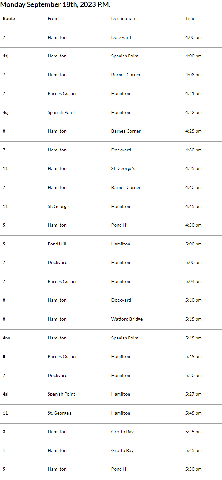Select the 5:27 pm time cell
This screenshot has width=222, height=480.
click(193, 394)
